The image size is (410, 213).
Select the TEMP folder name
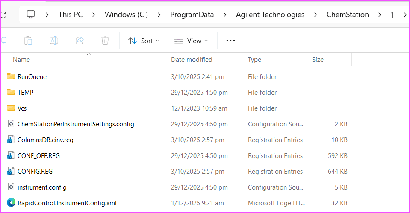tap(25, 92)
